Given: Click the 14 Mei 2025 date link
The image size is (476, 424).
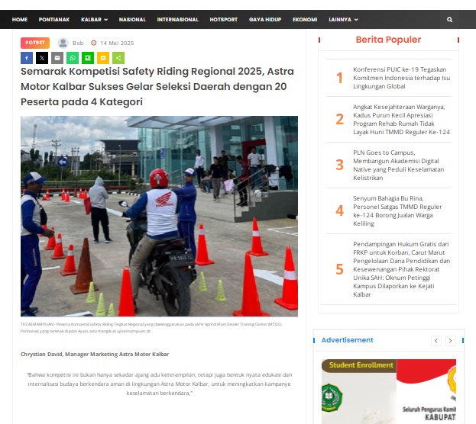Looking at the screenshot, I should point(117,43).
